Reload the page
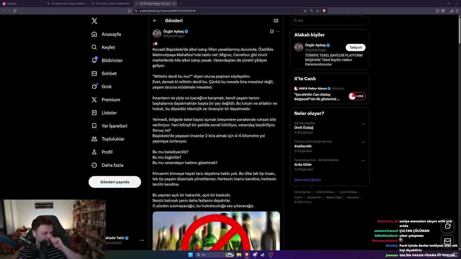Screen dimensions: 461x259 coord(15,11)
